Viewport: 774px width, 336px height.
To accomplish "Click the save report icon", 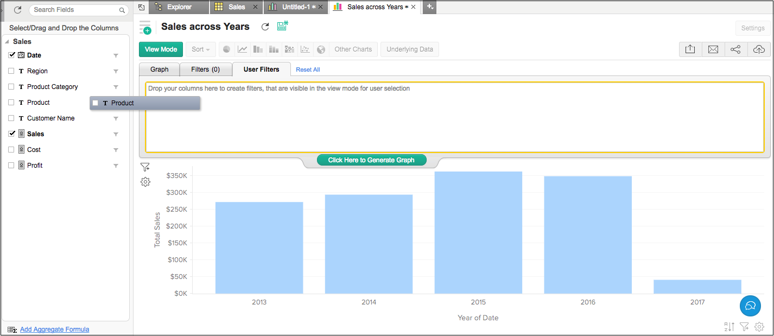I will point(283,27).
